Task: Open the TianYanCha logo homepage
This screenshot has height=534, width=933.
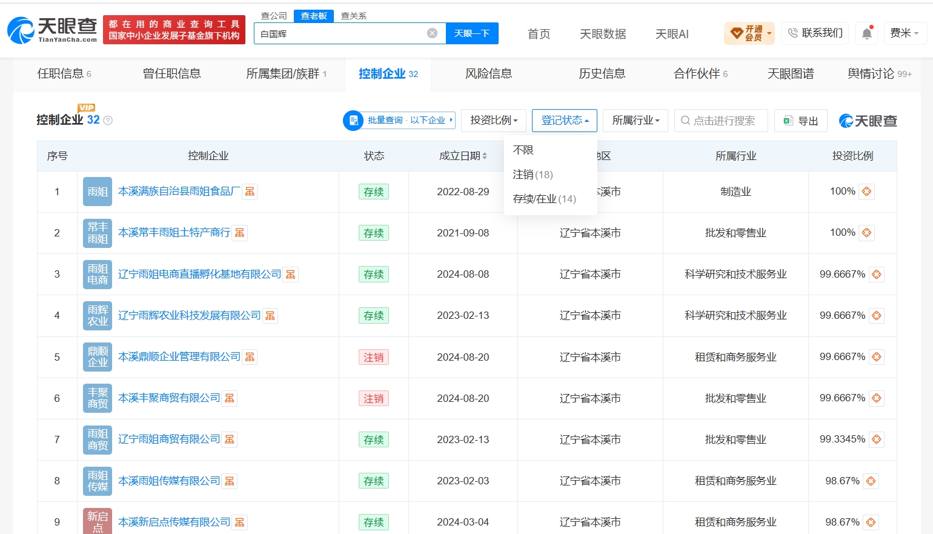Action: click(52, 30)
